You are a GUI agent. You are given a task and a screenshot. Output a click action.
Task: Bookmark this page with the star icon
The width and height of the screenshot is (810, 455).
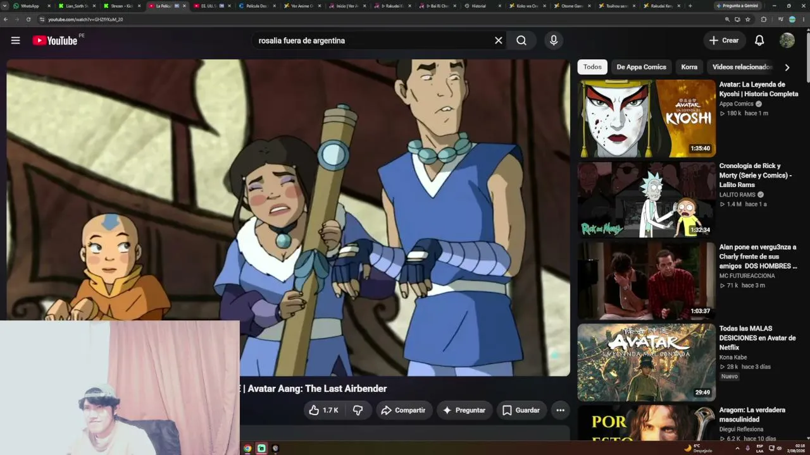click(x=748, y=20)
